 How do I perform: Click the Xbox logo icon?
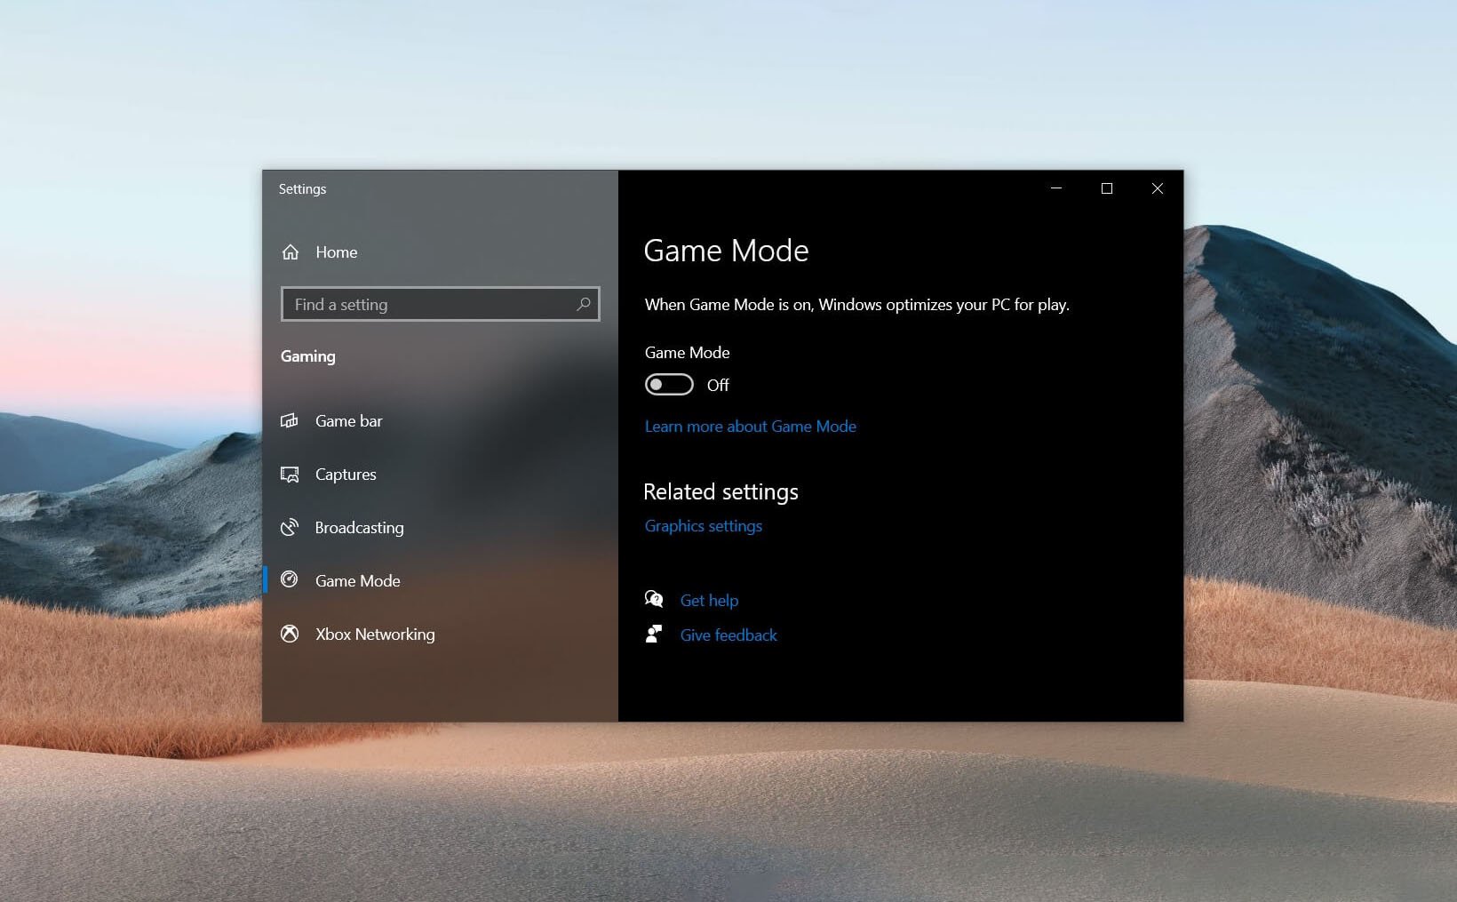click(290, 634)
